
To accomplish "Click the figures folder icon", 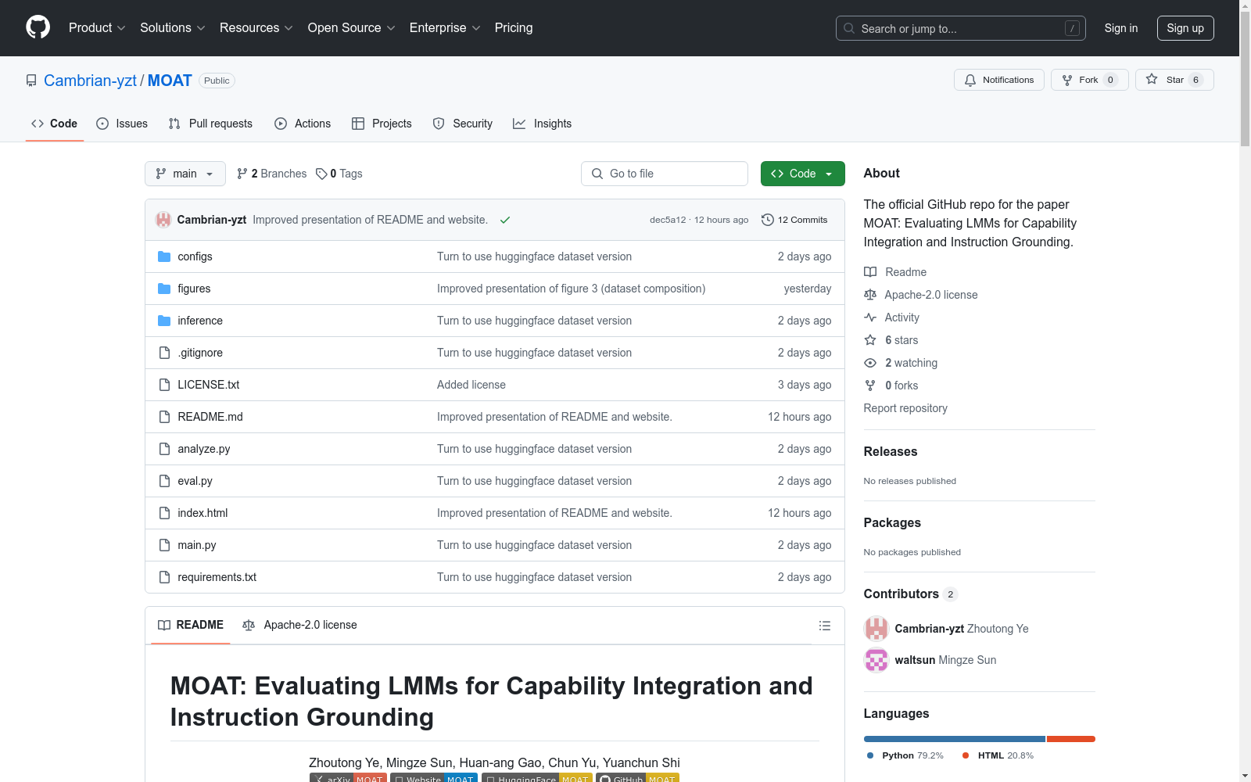I will click(164, 289).
